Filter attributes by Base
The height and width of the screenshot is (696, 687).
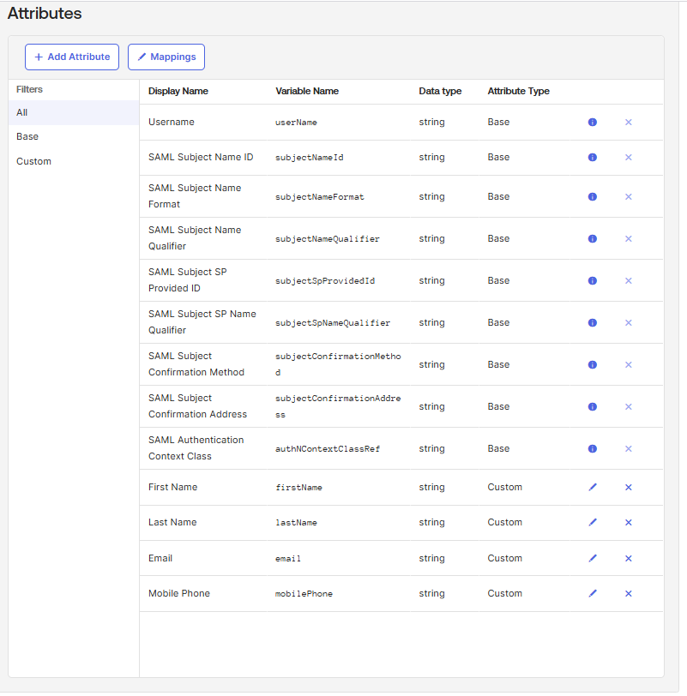click(x=74, y=137)
